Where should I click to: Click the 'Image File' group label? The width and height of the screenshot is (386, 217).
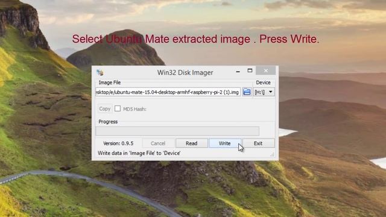pyautogui.click(x=110, y=83)
